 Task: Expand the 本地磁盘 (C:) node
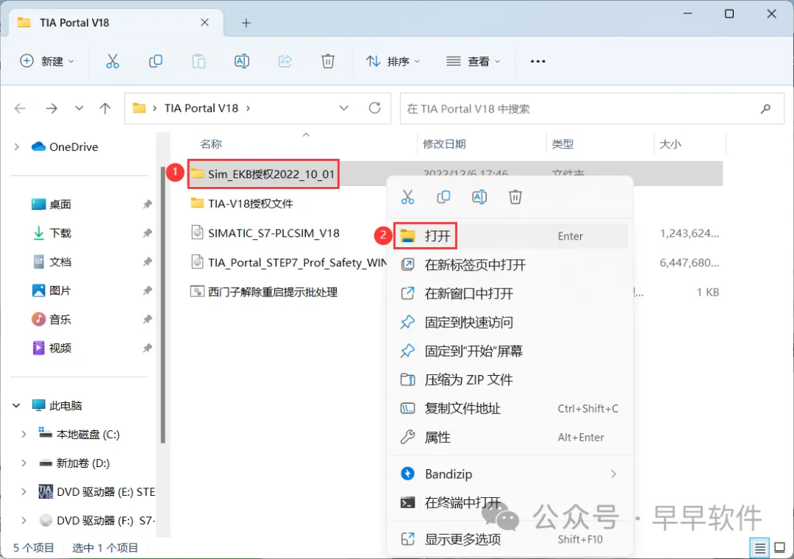point(24,434)
